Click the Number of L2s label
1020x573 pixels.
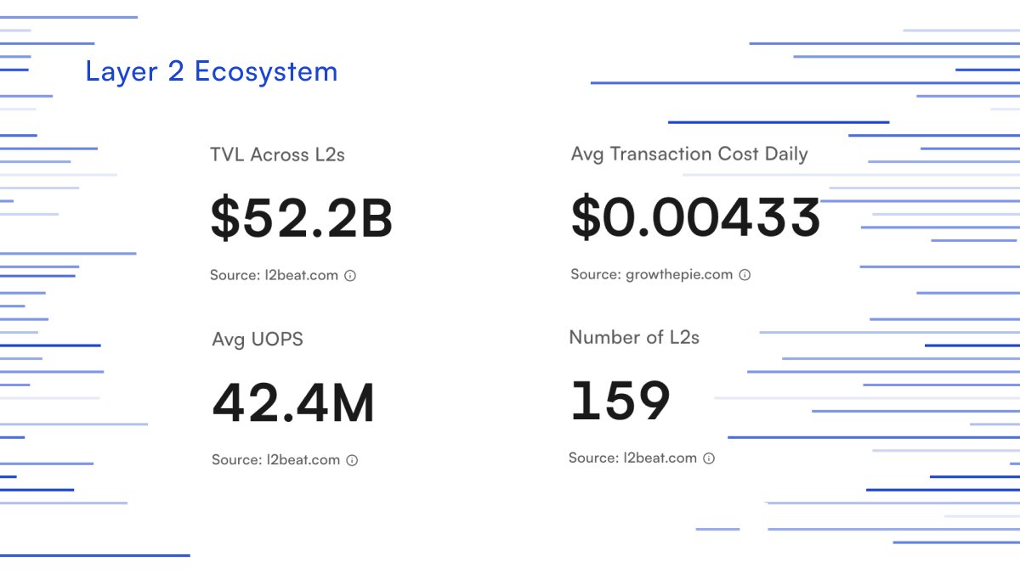[633, 337]
